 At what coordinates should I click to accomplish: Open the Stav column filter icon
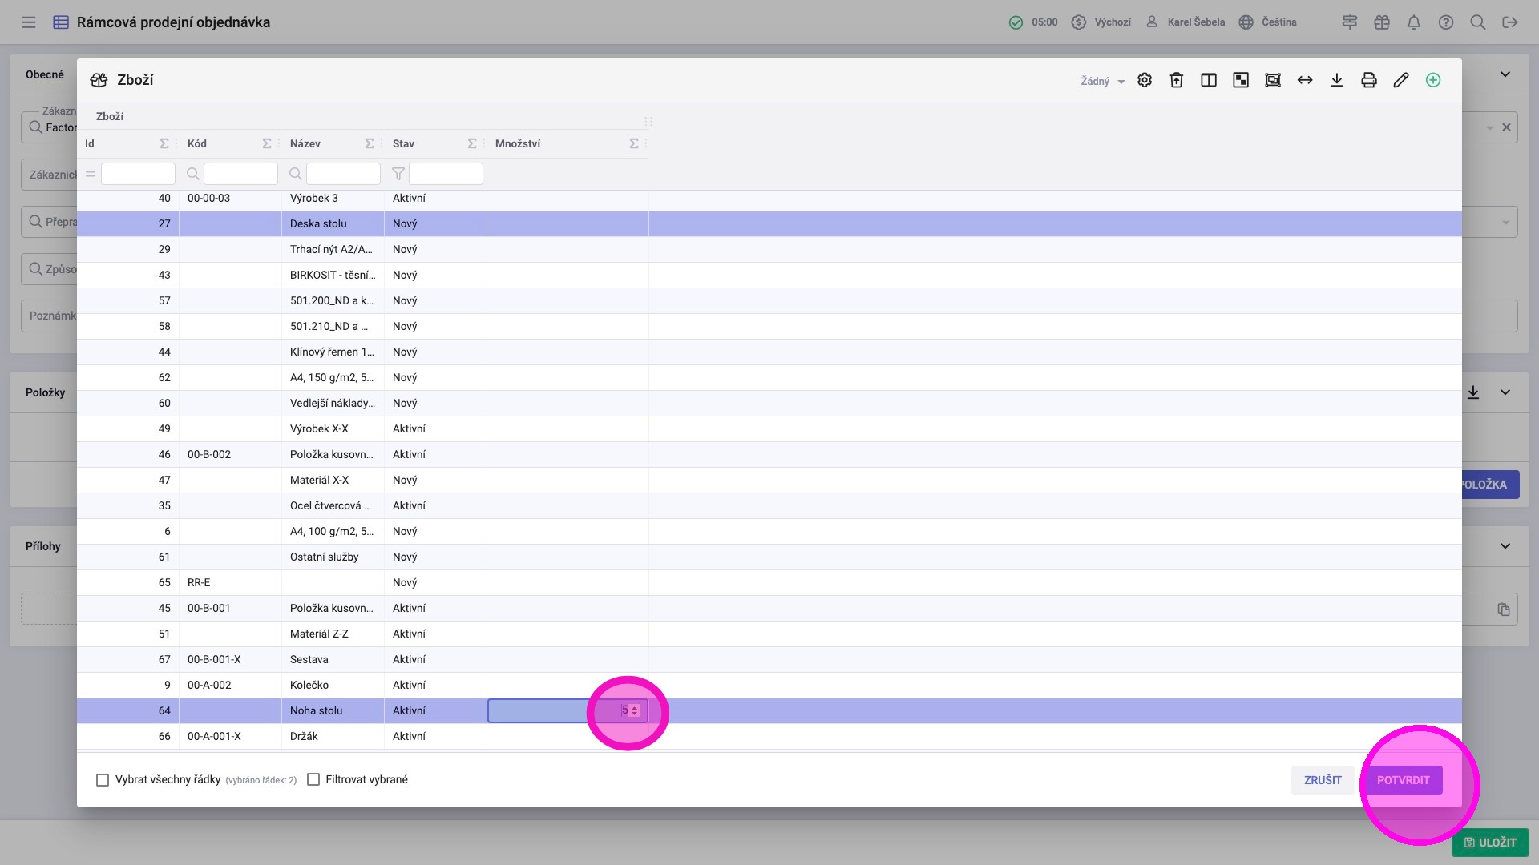[398, 174]
